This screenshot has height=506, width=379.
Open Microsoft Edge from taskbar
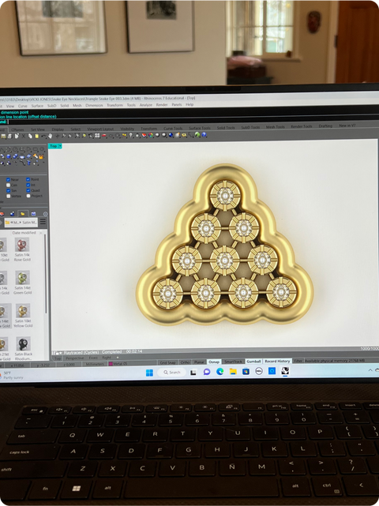(x=220, y=372)
